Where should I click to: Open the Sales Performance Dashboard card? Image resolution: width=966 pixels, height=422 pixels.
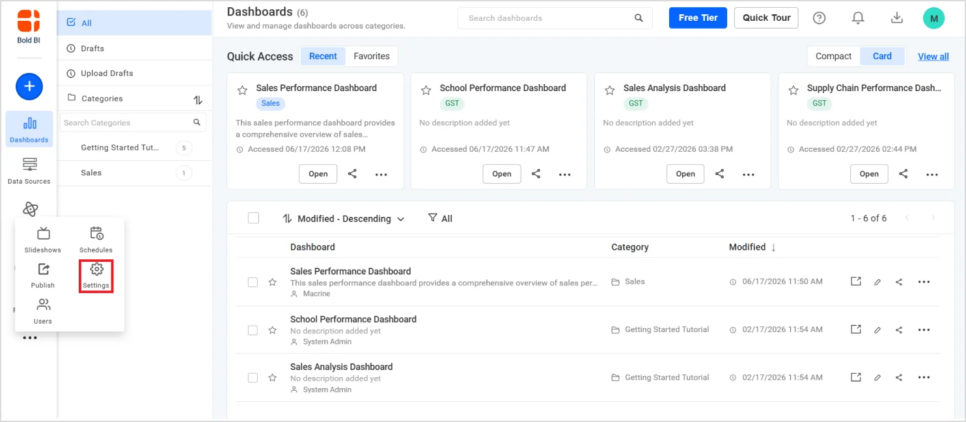(318, 174)
